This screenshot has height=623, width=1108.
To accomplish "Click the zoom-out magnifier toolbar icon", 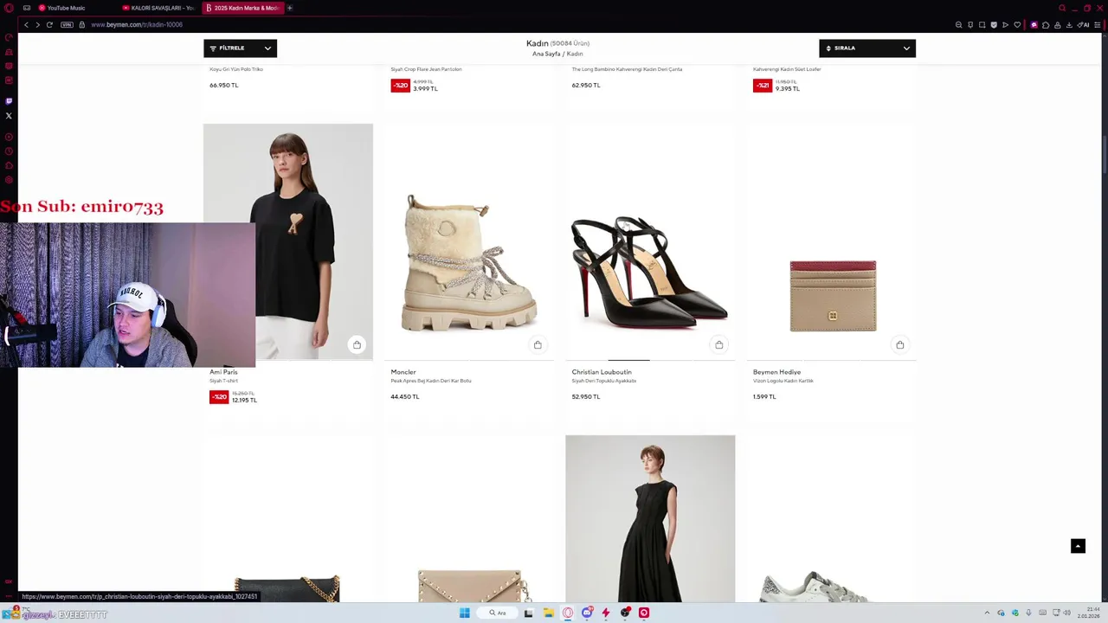I will point(958,24).
